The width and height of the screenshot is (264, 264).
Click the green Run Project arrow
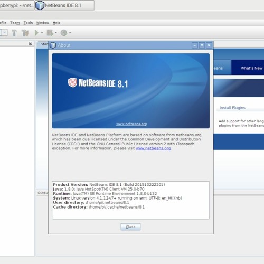(x=36, y=33)
